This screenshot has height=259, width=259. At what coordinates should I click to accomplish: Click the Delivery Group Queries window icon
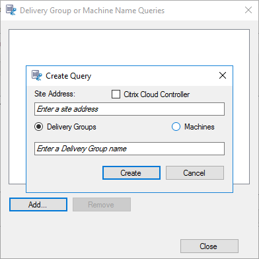[x=11, y=11]
